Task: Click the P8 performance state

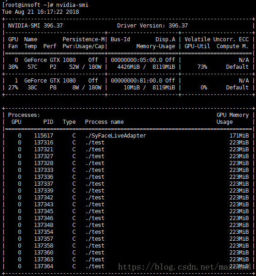Action: (x=53, y=88)
